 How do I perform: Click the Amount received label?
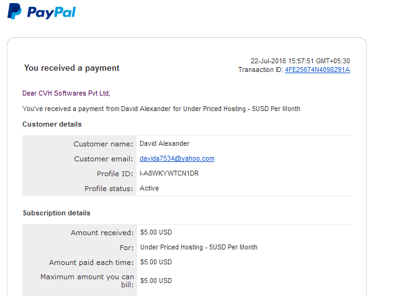coord(102,233)
